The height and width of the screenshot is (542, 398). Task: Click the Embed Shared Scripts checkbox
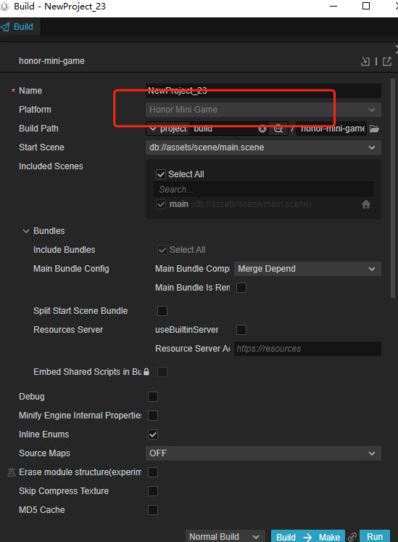click(162, 372)
